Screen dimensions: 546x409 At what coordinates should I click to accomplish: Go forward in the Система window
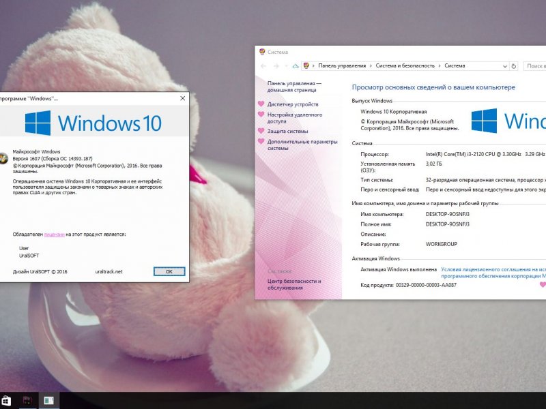276,65
